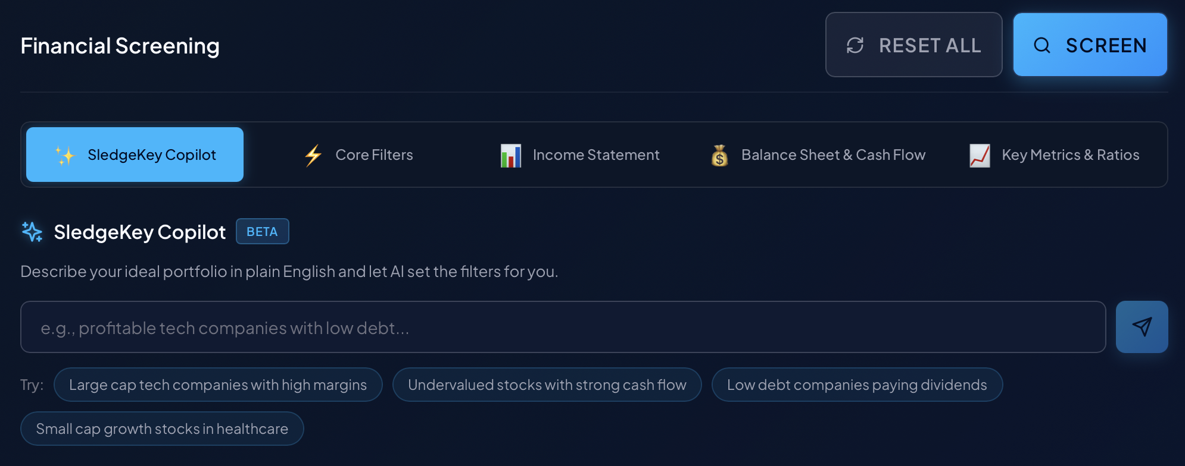Choose 'Undervalued stocks with strong cash flow' suggestion
1185x466 pixels.
point(547,385)
